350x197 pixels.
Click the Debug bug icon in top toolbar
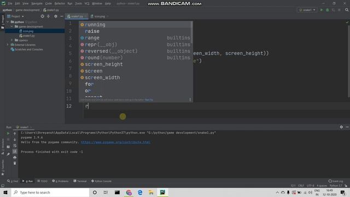pyautogui.click(x=328, y=10)
